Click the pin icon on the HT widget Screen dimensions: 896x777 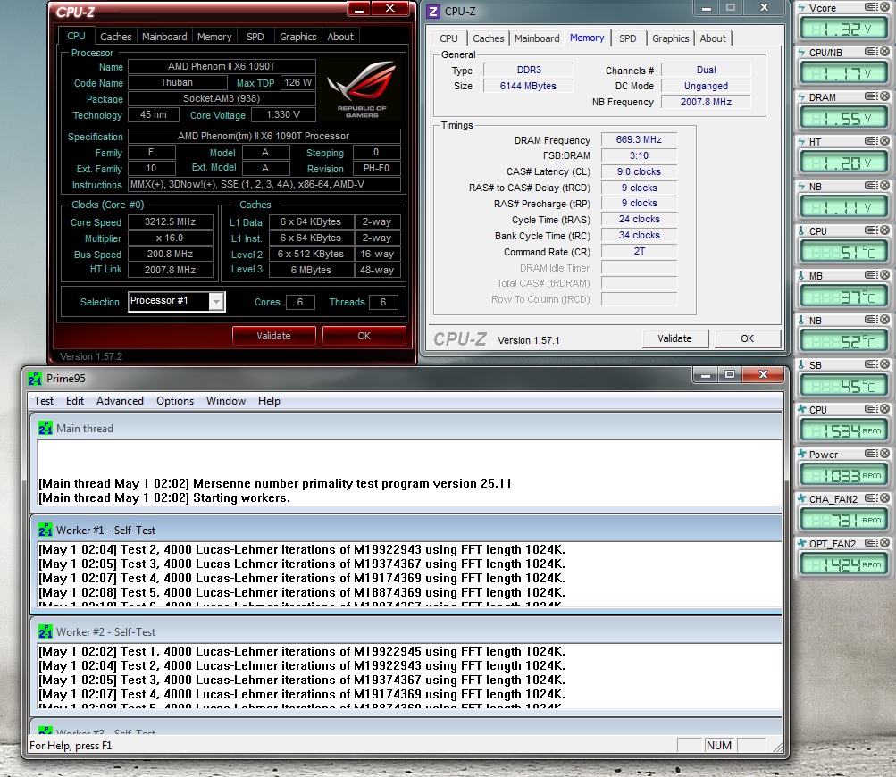click(x=871, y=140)
